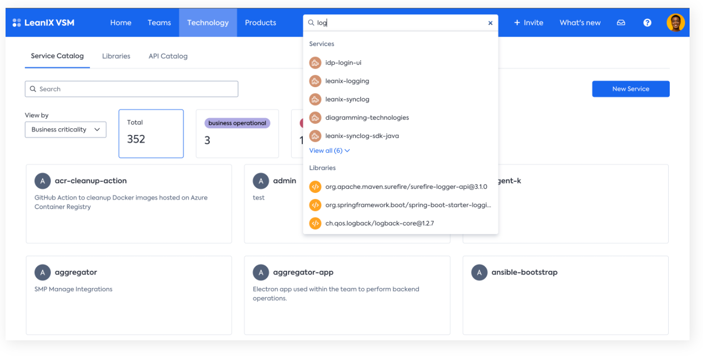Click into the global search field with 'log'
The height and width of the screenshot is (357, 703).
[x=401, y=23]
